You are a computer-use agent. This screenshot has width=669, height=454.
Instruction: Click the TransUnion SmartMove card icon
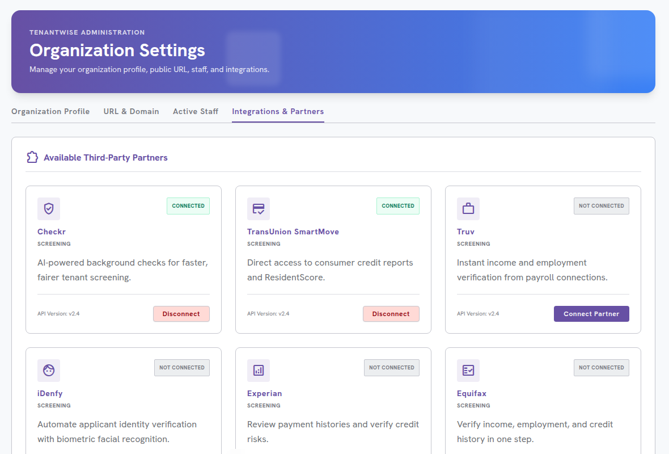(x=259, y=208)
